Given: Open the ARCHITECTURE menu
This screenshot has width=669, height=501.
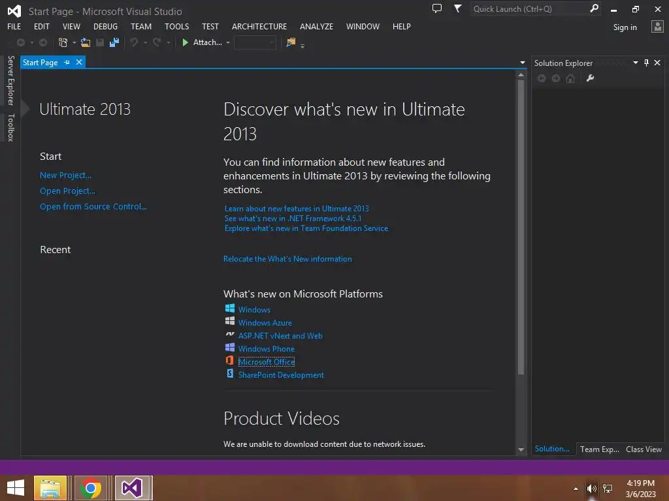Looking at the screenshot, I should pos(259,26).
